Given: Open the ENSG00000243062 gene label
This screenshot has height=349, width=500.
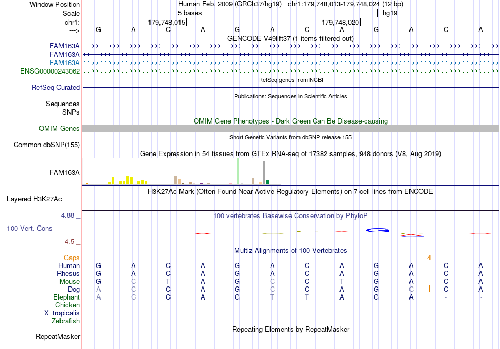Looking at the screenshot, I should point(50,71).
